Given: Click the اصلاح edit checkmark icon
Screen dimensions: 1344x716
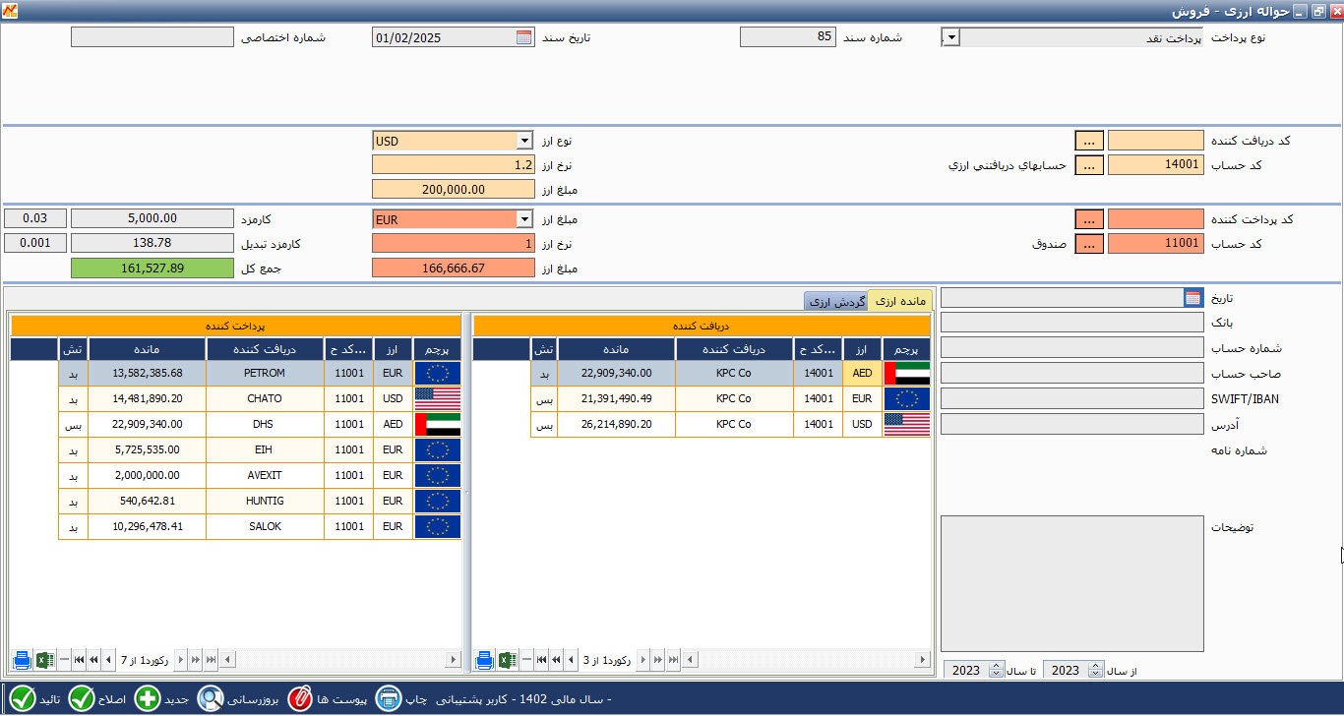Looking at the screenshot, I should point(82,699).
